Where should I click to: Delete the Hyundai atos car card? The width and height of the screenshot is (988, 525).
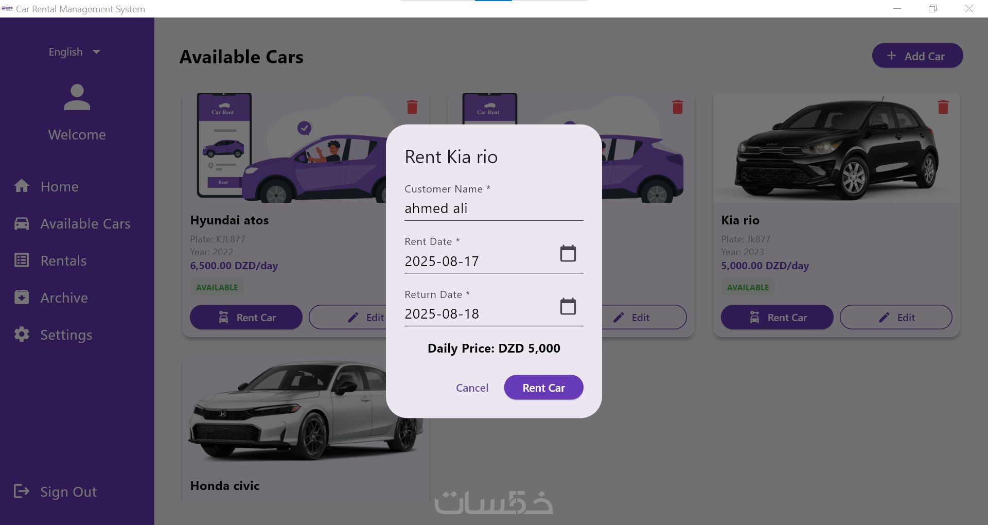(412, 107)
